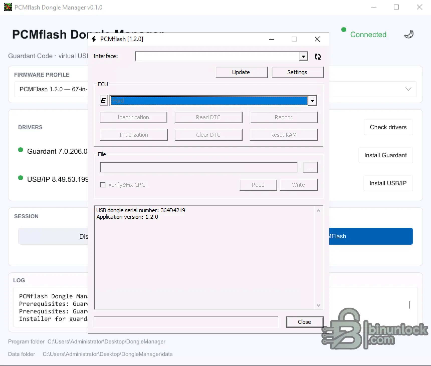
Task: Click the Reset KAM button
Action: (x=284, y=135)
